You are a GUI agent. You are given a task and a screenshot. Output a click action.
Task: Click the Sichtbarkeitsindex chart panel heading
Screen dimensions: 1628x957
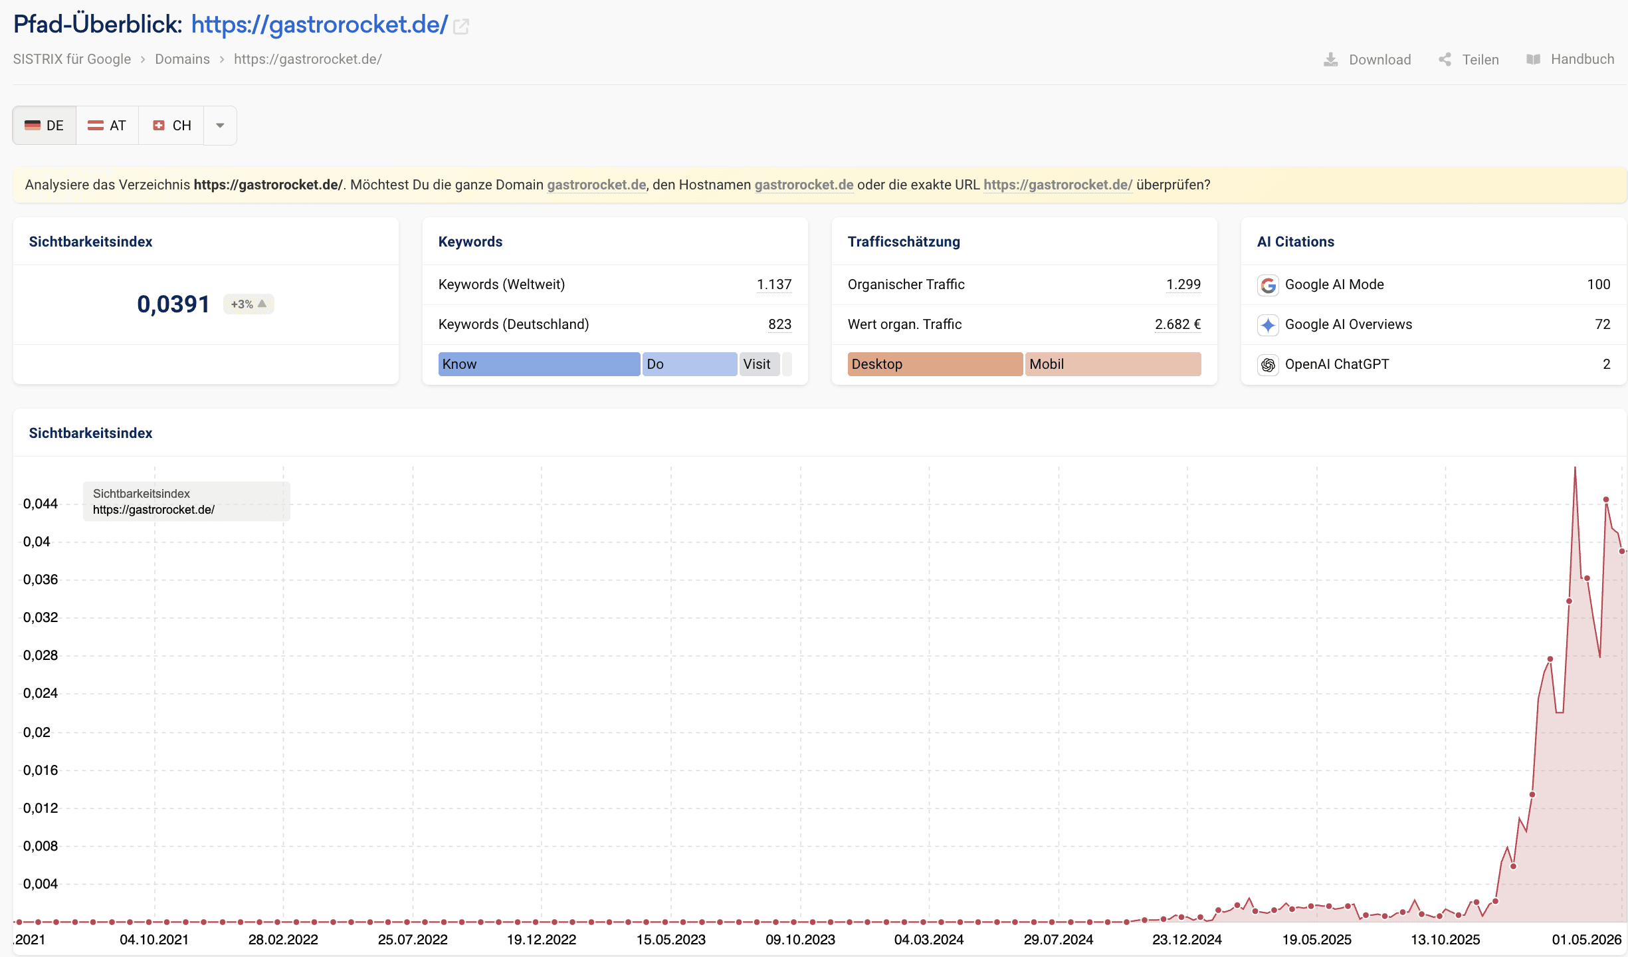pos(91,433)
